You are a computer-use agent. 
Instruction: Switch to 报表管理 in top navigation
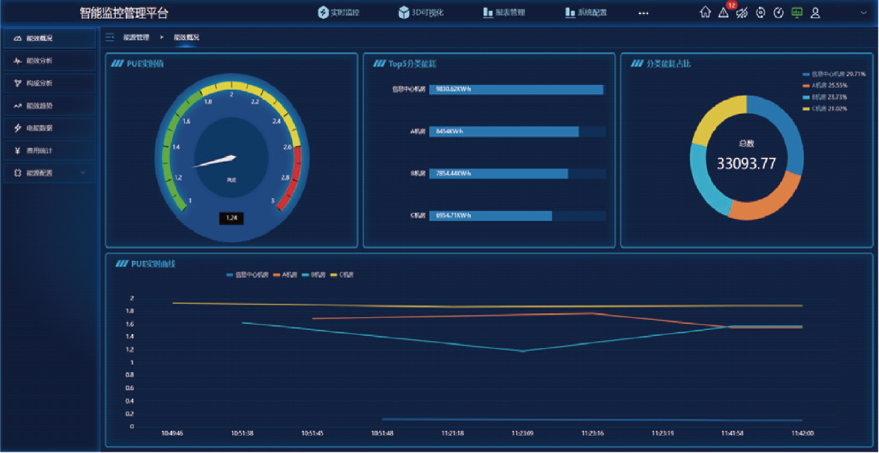click(504, 13)
